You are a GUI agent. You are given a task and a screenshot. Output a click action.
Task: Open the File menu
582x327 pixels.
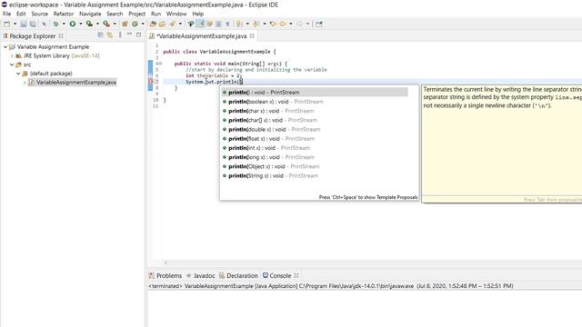tap(6, 14)
